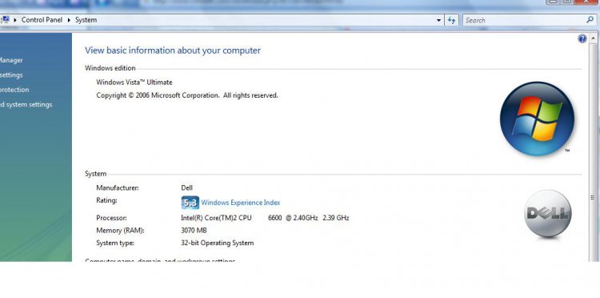Expand the breadcrumb arrow before Control Panel
The width and height of the screenshot is (600, 298).
click(15, 20)
